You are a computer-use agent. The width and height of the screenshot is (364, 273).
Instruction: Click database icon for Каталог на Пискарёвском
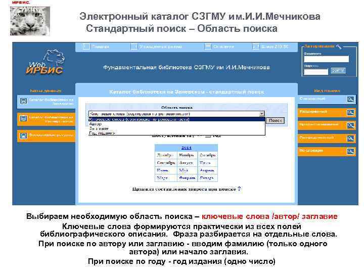coord(23,119)
